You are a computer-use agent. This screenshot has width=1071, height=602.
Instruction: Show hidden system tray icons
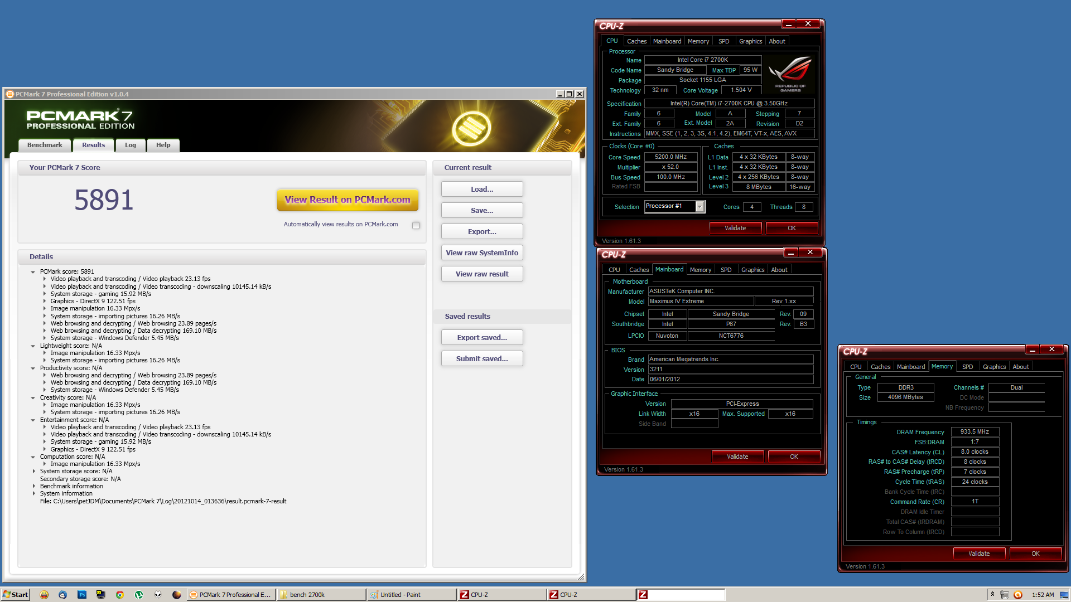[992, 594]
